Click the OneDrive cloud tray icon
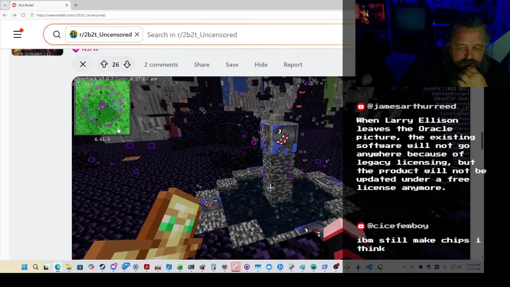Viewport: 510px width, 287px height. 412,267
